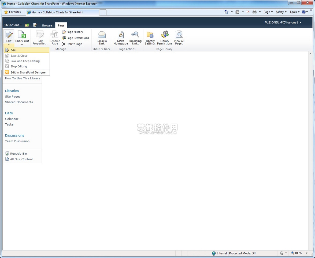Screen dimensions: 315x258
Task: Open the Calendar list link
Action: pos(12,119)
